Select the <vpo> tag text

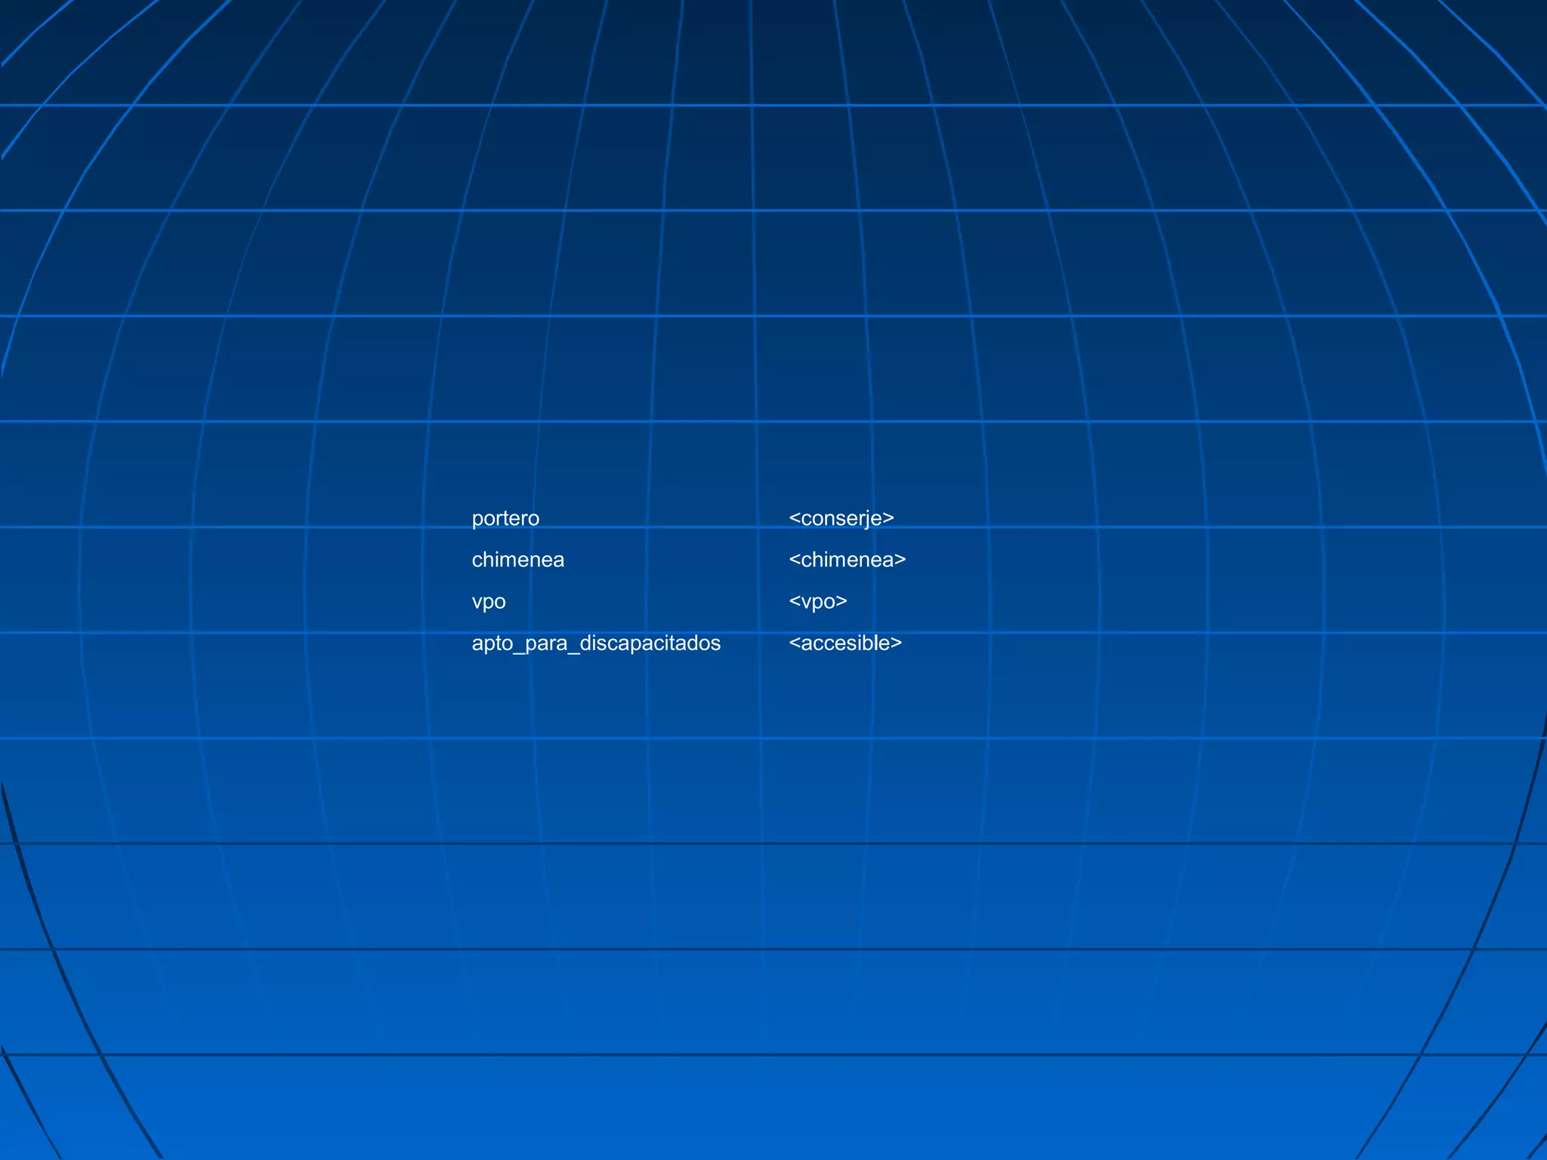click(818, 602)
